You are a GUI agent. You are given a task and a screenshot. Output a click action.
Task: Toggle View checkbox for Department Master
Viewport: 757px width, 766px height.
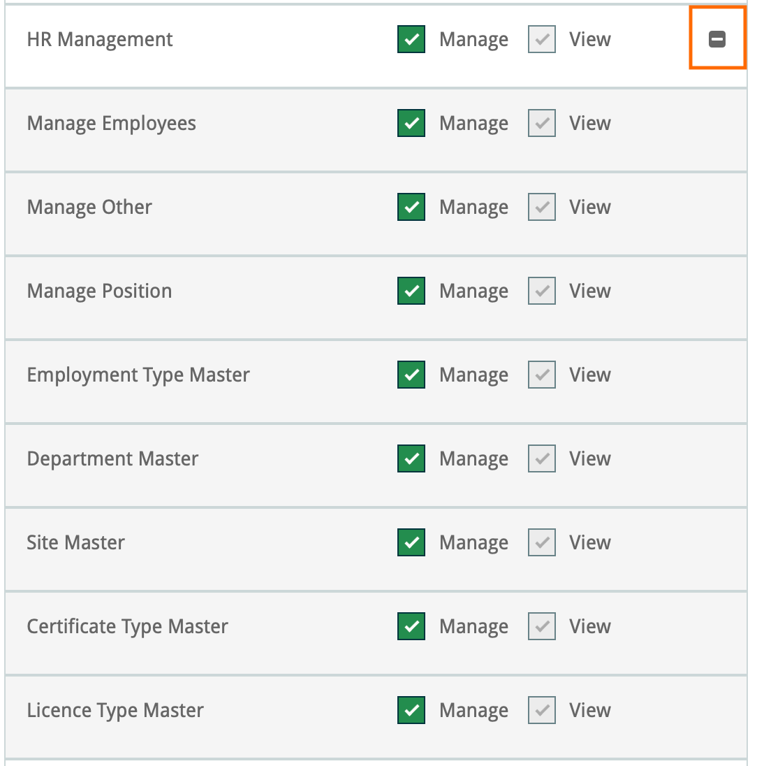click(x=541, y=459)
